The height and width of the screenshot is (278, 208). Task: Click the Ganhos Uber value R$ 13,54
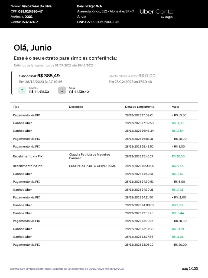coord(178,131)
